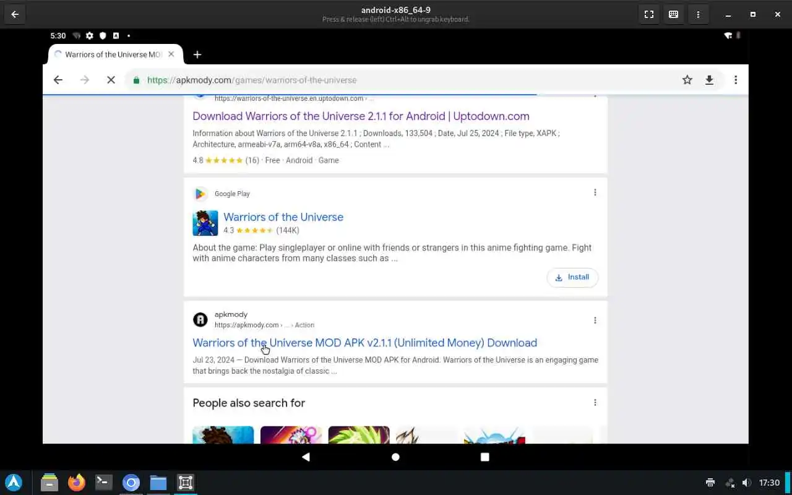Open a new Chrome tab
Screen dimensions: 792x495
click(x=197, y=54)
